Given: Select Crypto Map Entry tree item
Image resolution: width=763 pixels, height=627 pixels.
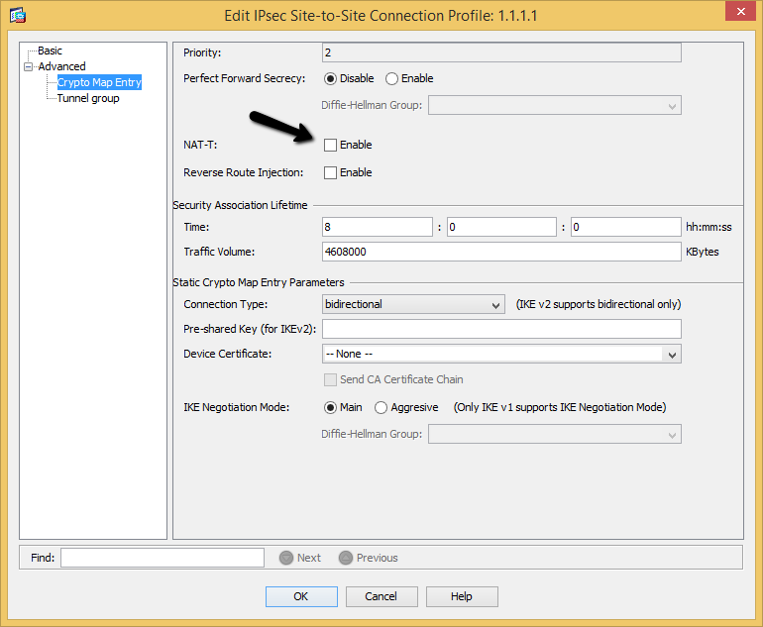Looking at the screenshot, I should (99, 82).
